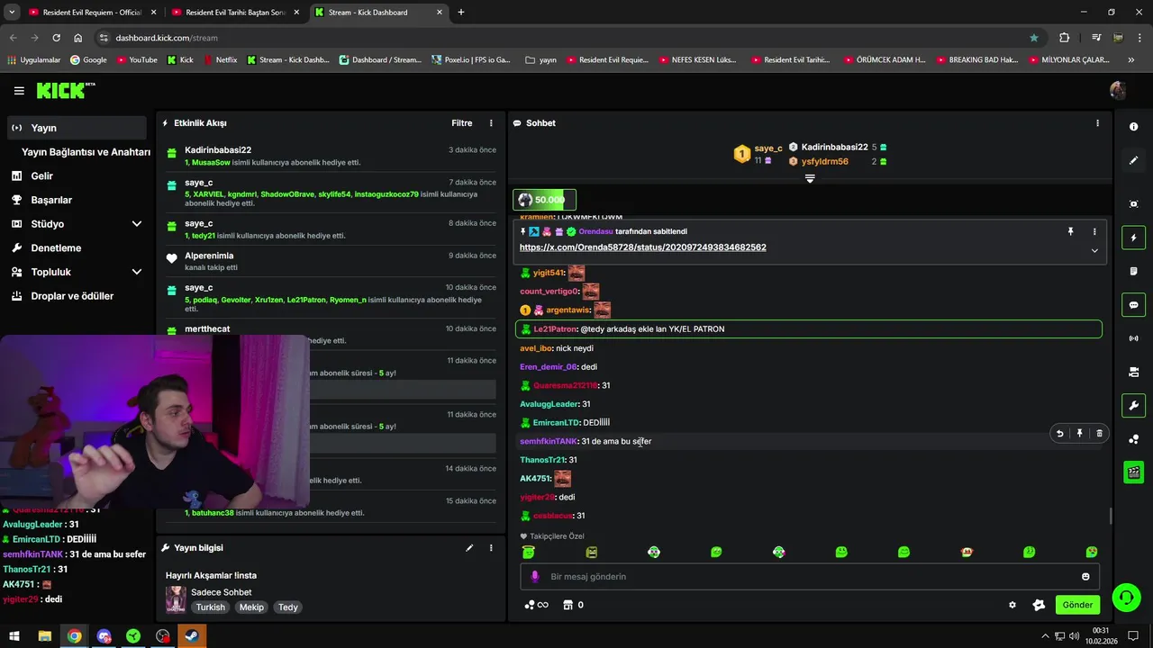Switch to Resident Evil Tarihi browser tab

point(235,13)
